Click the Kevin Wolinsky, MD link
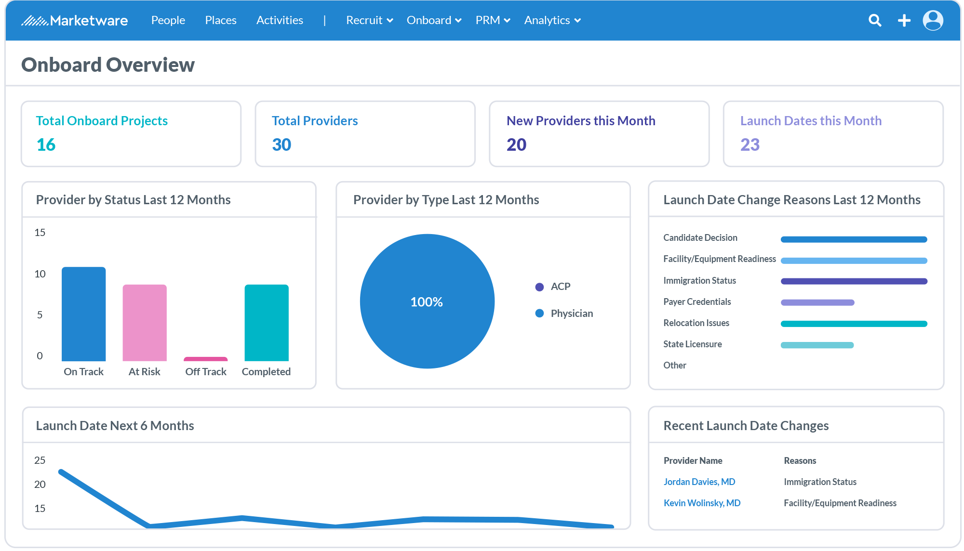 click(702, 502)
